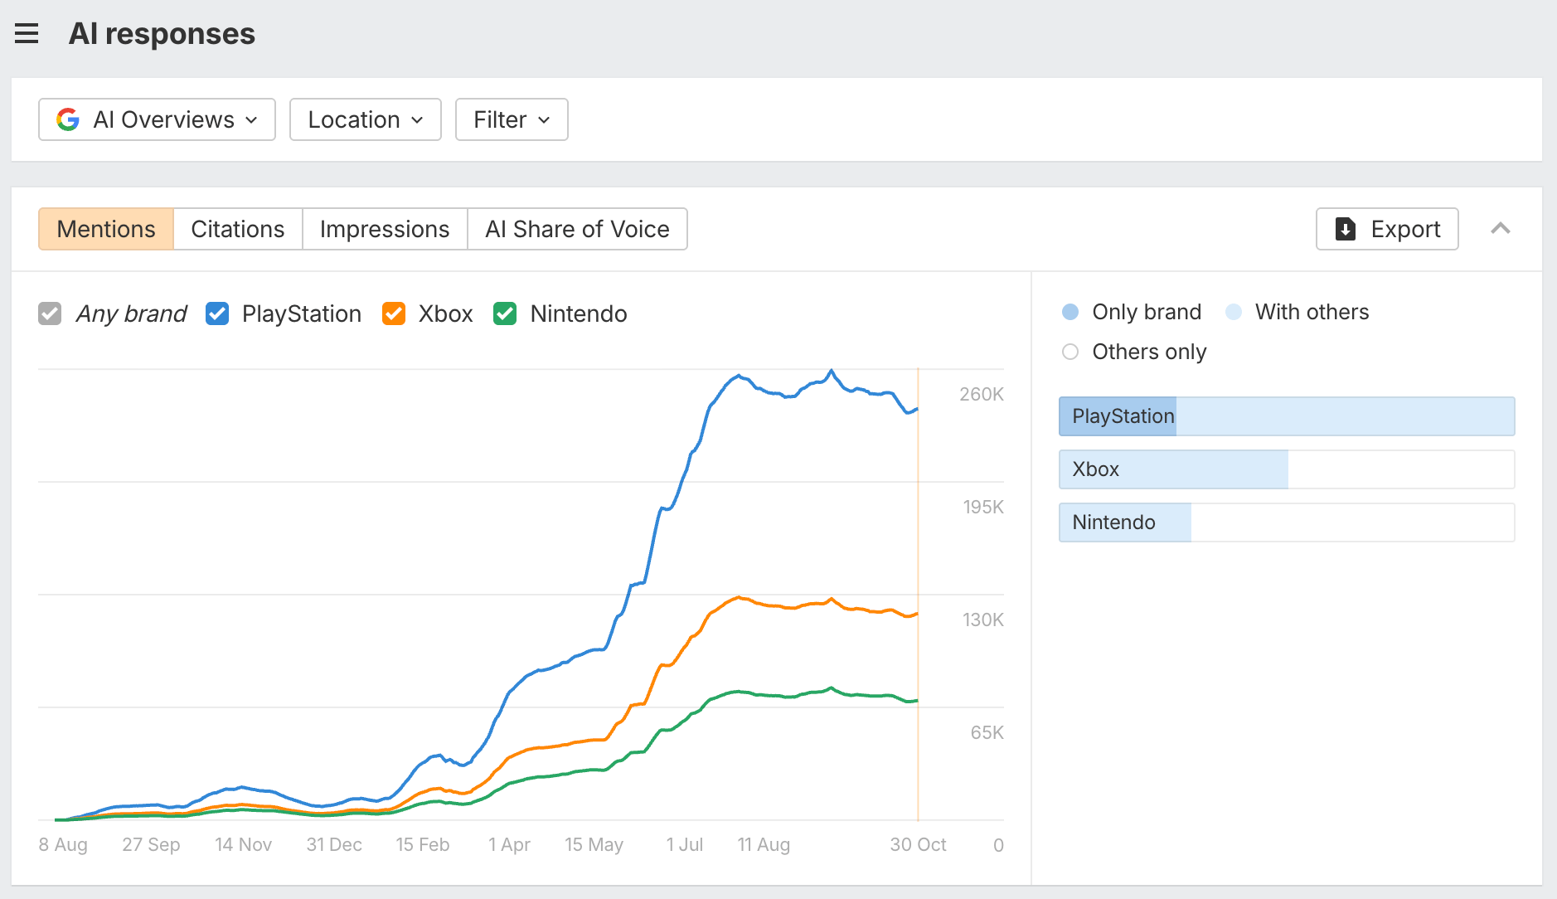Viewport: 1557px width, 899px height.
Task: Open the Filter dropdown
Action: tap(511, 119)
